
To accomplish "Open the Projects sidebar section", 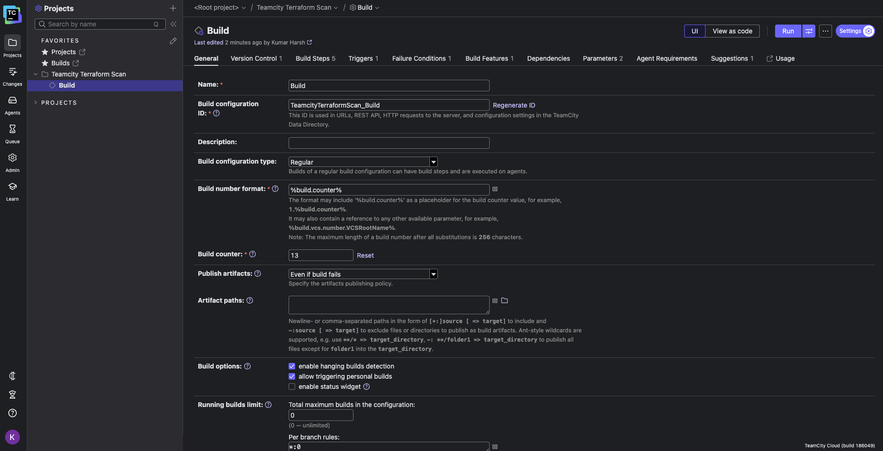I will click(13, 46).
